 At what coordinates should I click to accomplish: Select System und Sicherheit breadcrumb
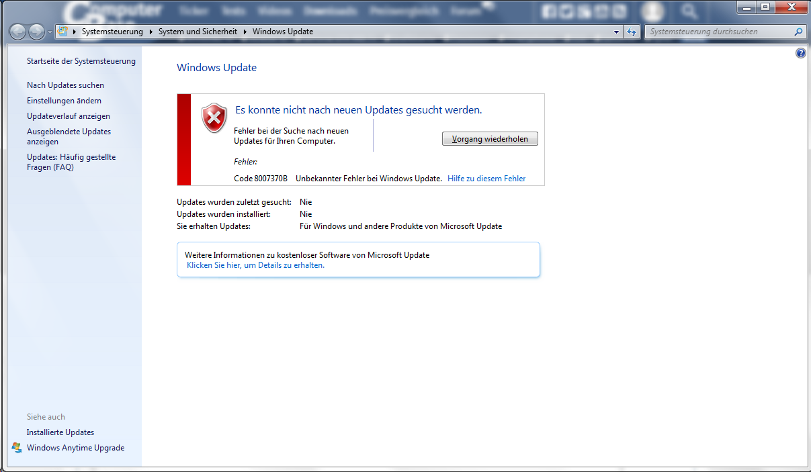click(198, 32)
